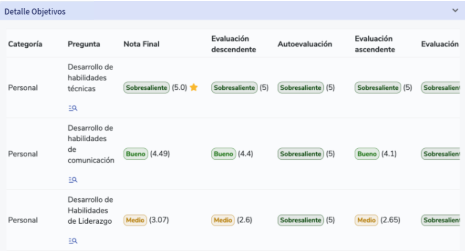This screenshot has width=465, height=251.
Task: Click the Categoría column header
Action: click(x=25, y=44)
